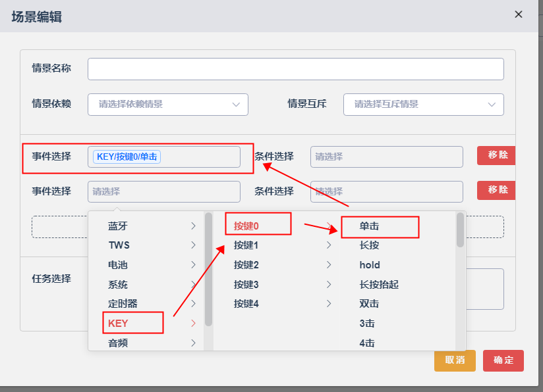Image resolution: width=543 pixels, height=392 pixels.
Task: Click the KEY/按键0/单击 tag
Action: pos(127,157)
